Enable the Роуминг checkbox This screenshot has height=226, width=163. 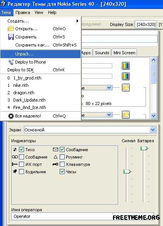click(x=62, y=157)
